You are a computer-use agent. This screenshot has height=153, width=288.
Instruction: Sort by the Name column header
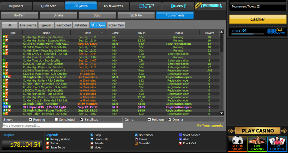[46, 33]
